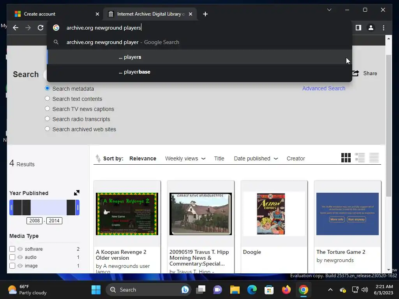Open Task View from the taskbar
Viewport: 399px width, 299px height.
pyautogui.click(x=201, y=290)
